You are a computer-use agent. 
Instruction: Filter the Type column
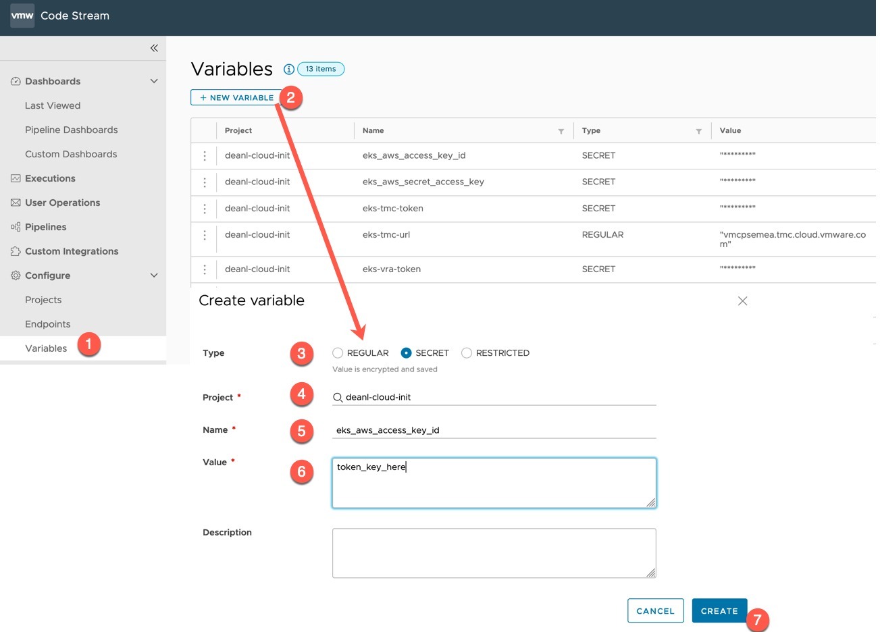tap(699, 131)
